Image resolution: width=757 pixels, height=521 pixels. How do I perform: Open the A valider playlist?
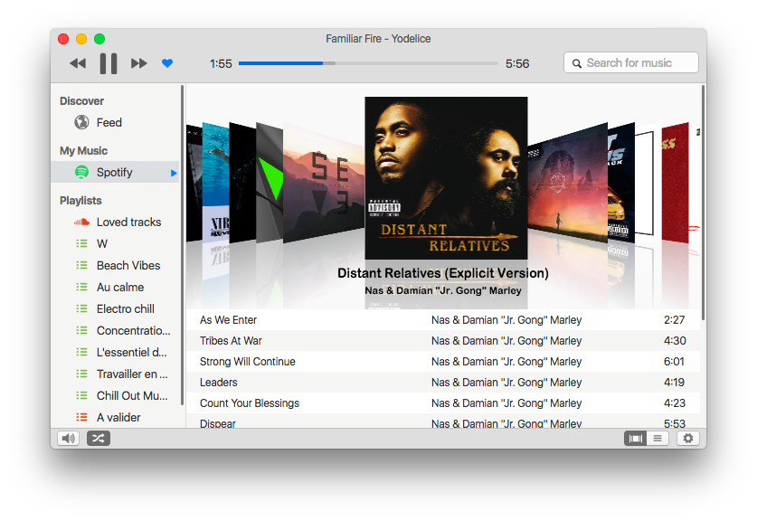[115, 418]
